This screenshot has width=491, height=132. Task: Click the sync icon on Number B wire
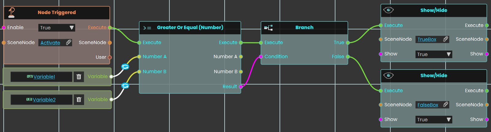click(125, 86)
